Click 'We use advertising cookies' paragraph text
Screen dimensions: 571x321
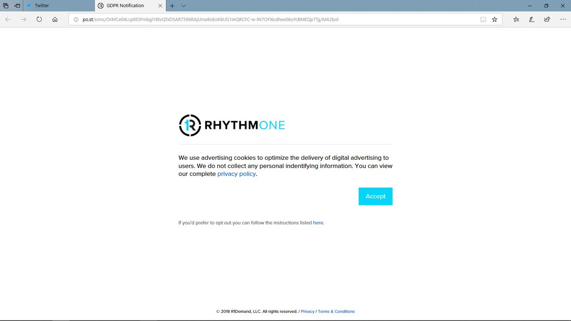click(285, 166)
